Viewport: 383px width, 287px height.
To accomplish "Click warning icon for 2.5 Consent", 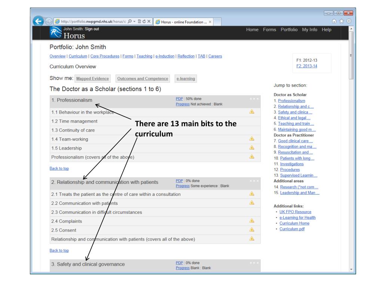I will click(252, 230).
